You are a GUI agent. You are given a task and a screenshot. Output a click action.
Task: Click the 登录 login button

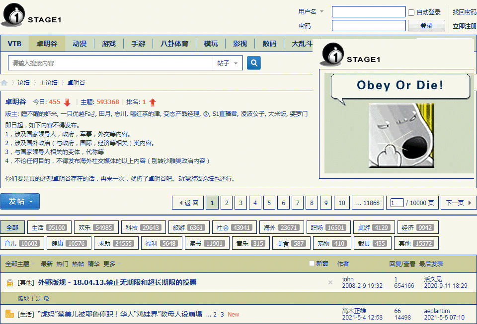[x=426, y=25]
